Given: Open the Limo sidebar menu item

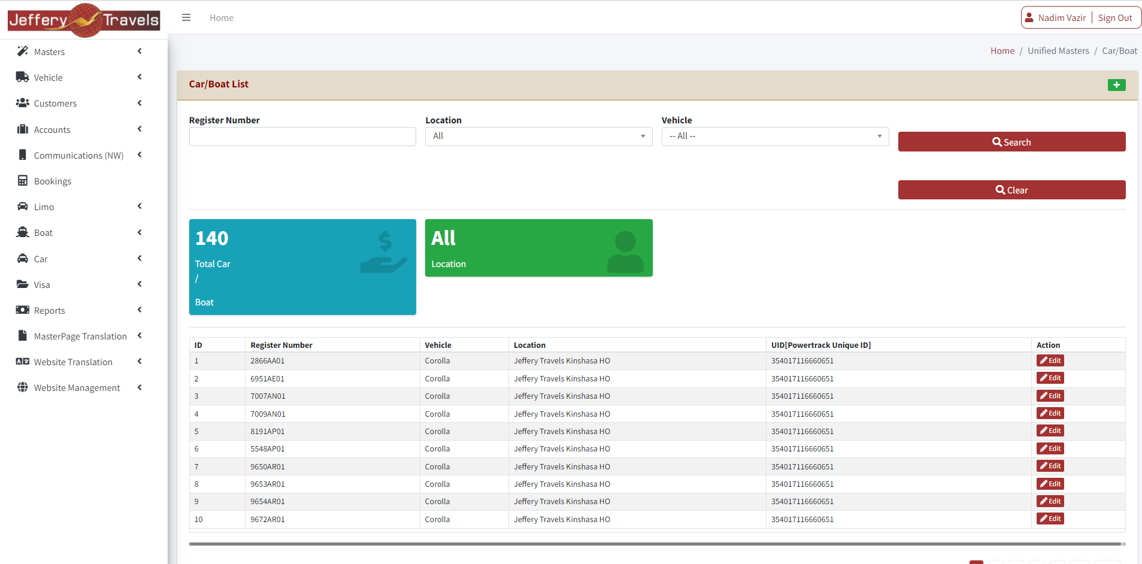Looking at the screenshot, I should point(44,207).
